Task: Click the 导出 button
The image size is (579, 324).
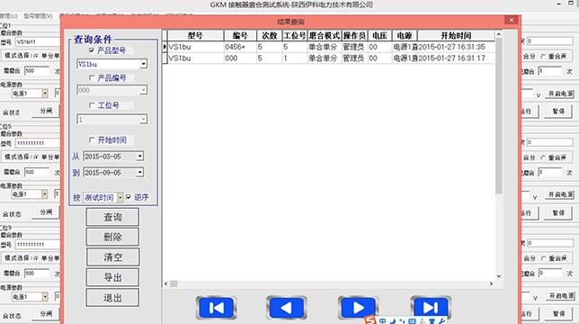Action: 112,277
